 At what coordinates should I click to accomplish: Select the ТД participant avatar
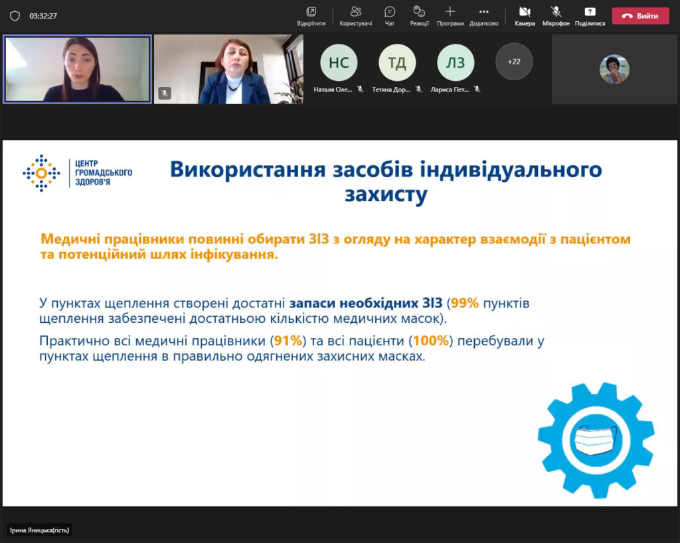tap(397, 63)
